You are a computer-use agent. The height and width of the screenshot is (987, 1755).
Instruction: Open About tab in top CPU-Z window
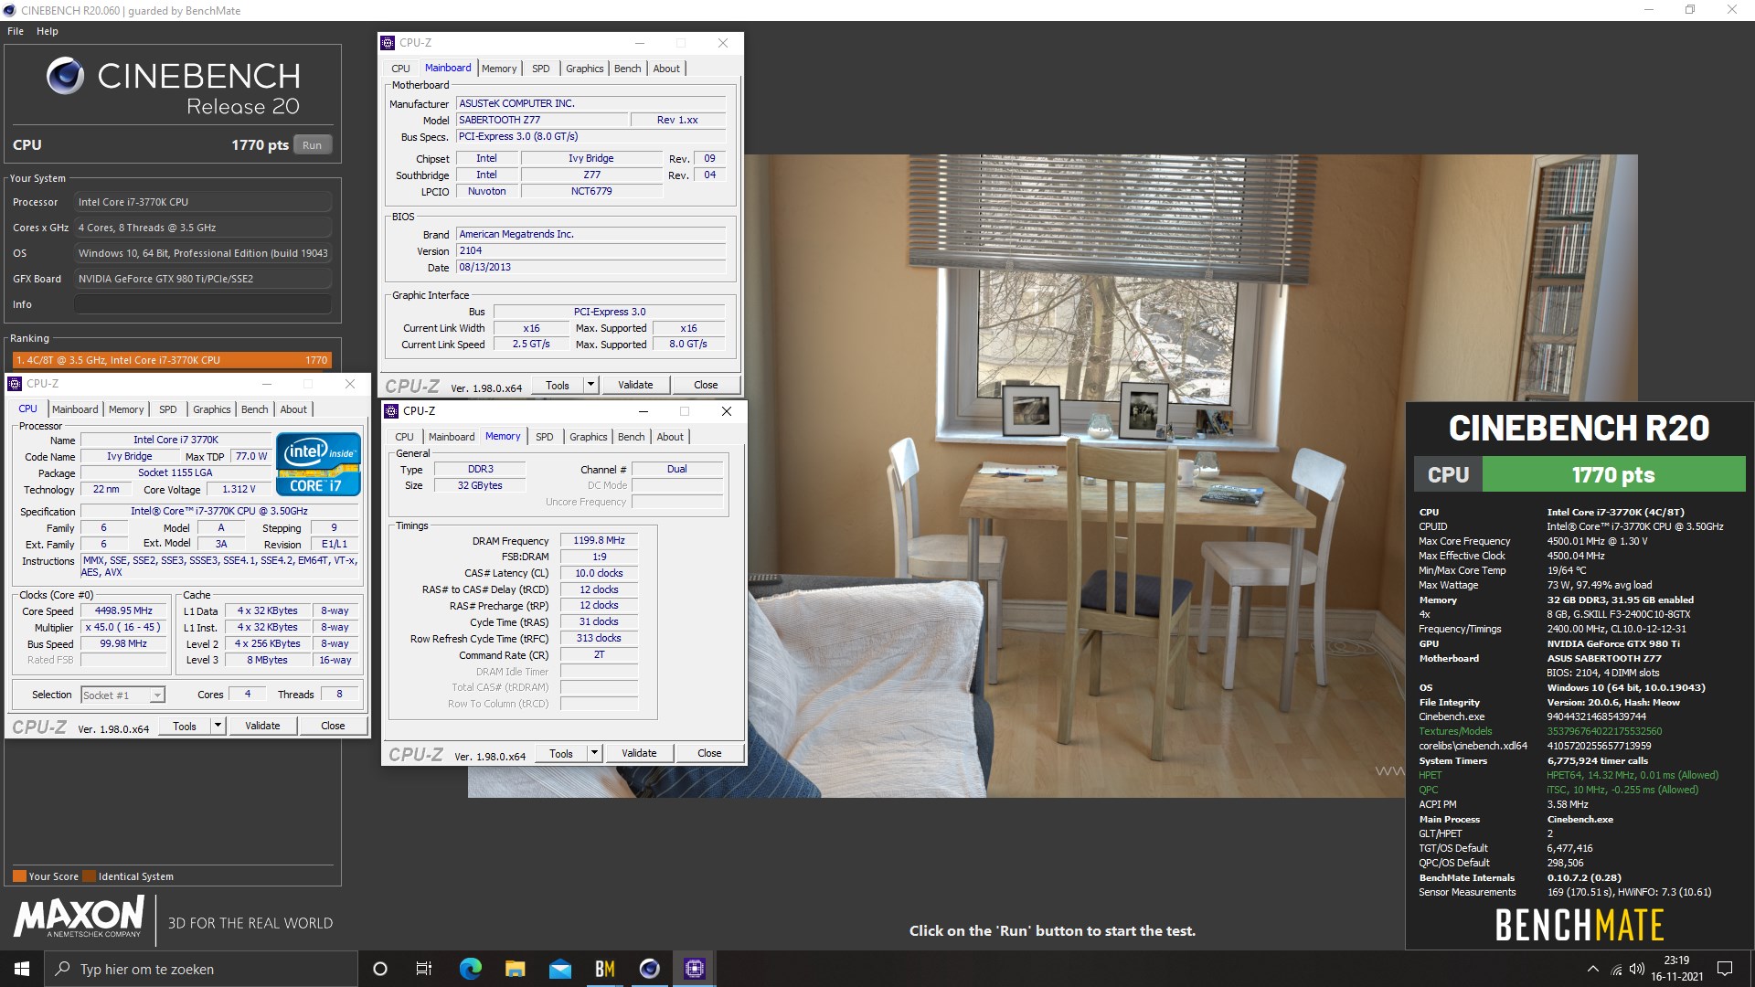(x=666, y=69)
